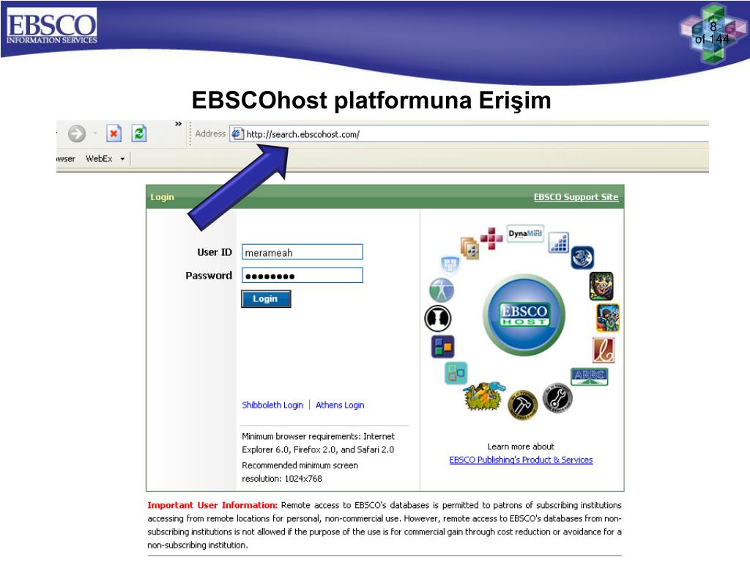Click the central EBSCOhost logo
The height and width of the screenshot is (563, 750).
[524, 314]
